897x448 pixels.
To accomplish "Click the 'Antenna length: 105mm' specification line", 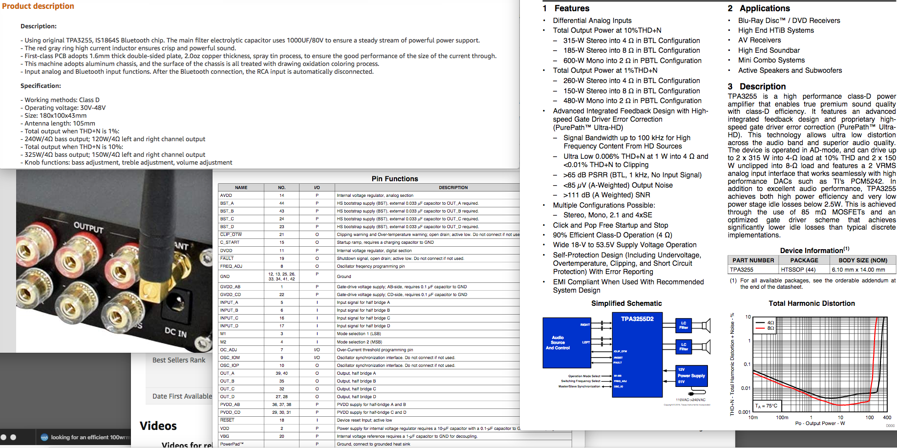I will [58, 123].
